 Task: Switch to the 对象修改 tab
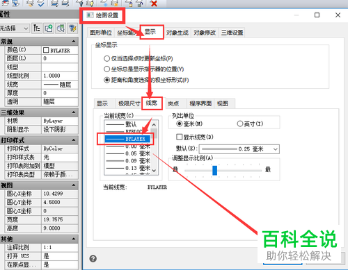pyautogui.click(x=205, y=33)
